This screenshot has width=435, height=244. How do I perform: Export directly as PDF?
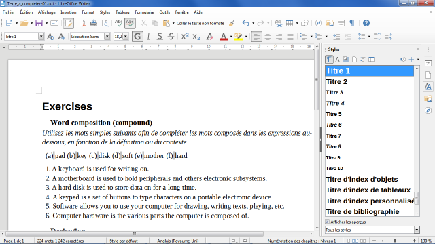pyautogui.click(x=82, y=23)
